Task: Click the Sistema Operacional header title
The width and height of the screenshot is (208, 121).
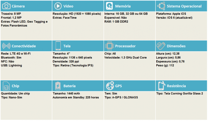Action: 184,6
